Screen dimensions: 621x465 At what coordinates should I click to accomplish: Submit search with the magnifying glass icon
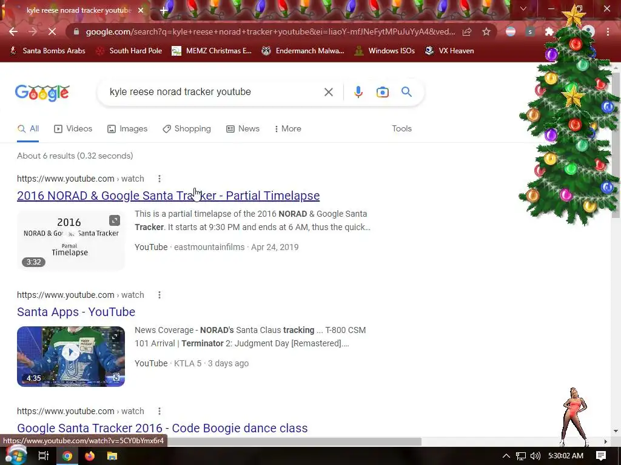pos(407,92)
